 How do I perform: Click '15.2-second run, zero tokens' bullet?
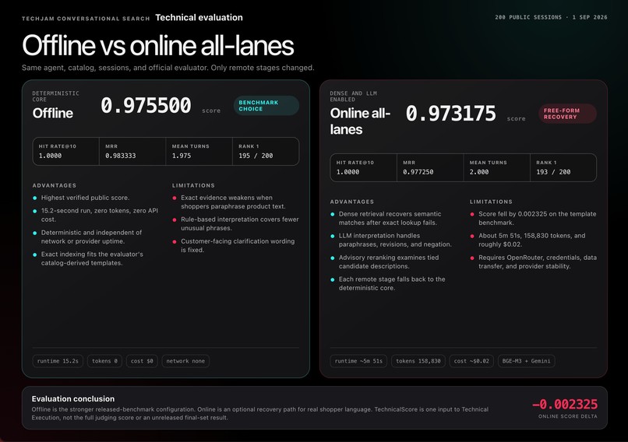pyautogui.click(x=99, y=215)
